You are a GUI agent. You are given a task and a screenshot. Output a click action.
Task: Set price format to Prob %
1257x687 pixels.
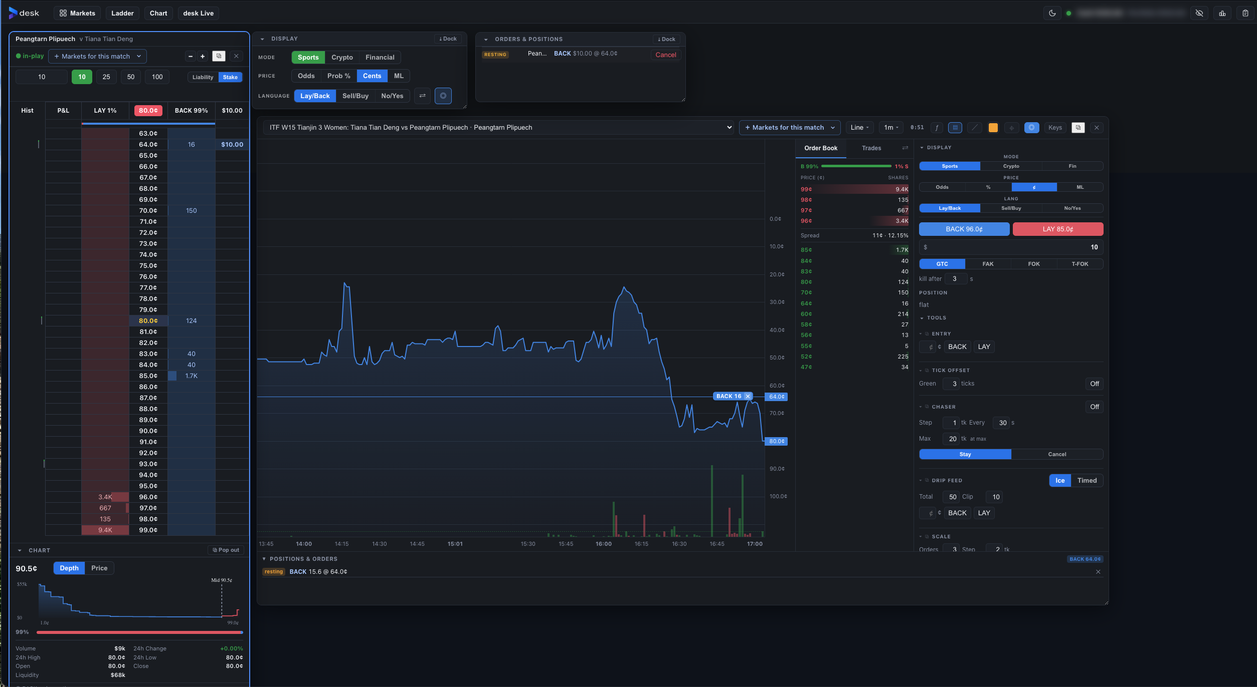(338, 76)
